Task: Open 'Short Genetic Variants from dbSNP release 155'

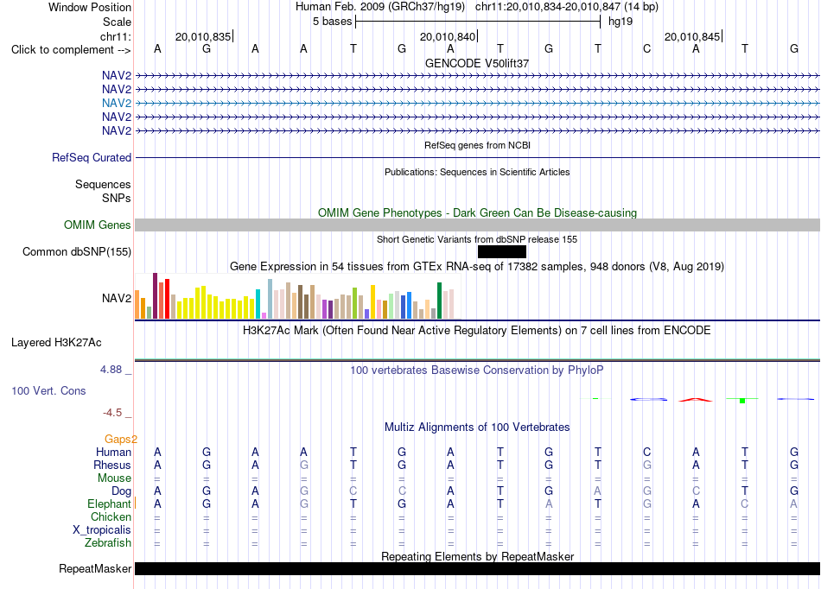Action: coord(477,239)
